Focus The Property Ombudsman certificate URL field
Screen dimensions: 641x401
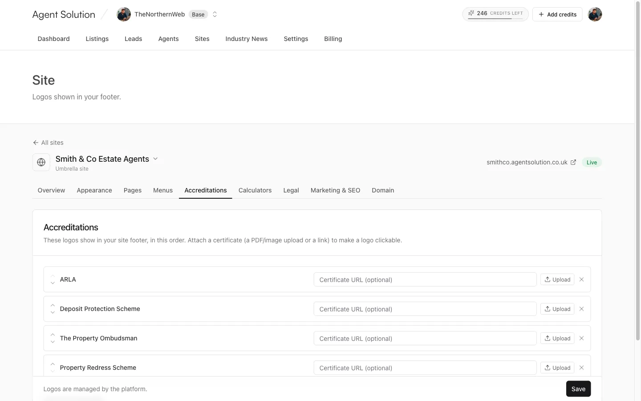425,338
